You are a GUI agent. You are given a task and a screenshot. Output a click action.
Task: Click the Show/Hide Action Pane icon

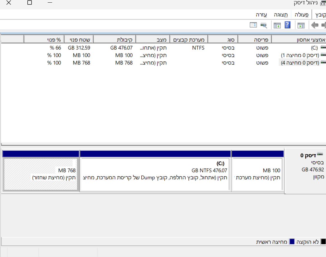click(277, 25)
